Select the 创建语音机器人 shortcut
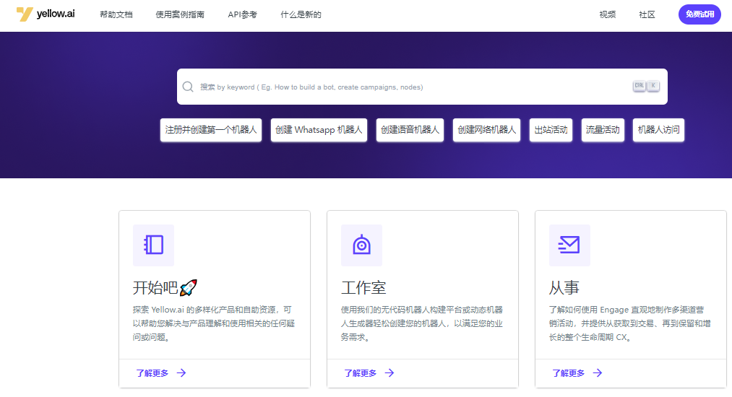Viewport: 732px width, 397px height. click(410, 130)
